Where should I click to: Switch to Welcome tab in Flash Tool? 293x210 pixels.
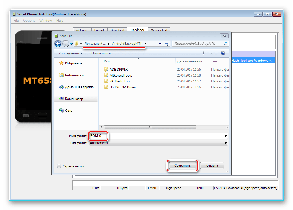tap(82, 30)
